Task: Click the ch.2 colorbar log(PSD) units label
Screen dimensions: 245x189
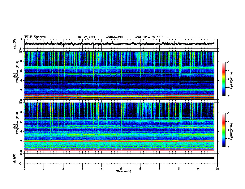Action: (x=232, y=132)
